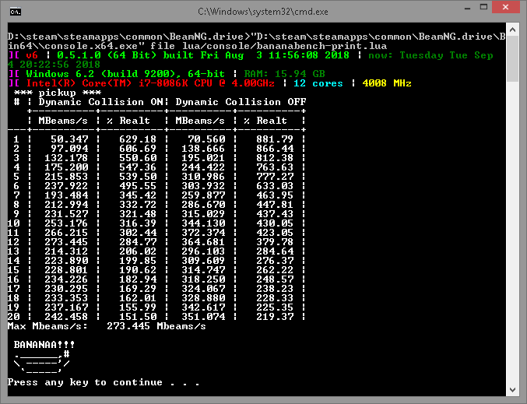Click value '310.986' in row 5
The height and width of the screenshot is (404, 527).
(x=203, y=177)
